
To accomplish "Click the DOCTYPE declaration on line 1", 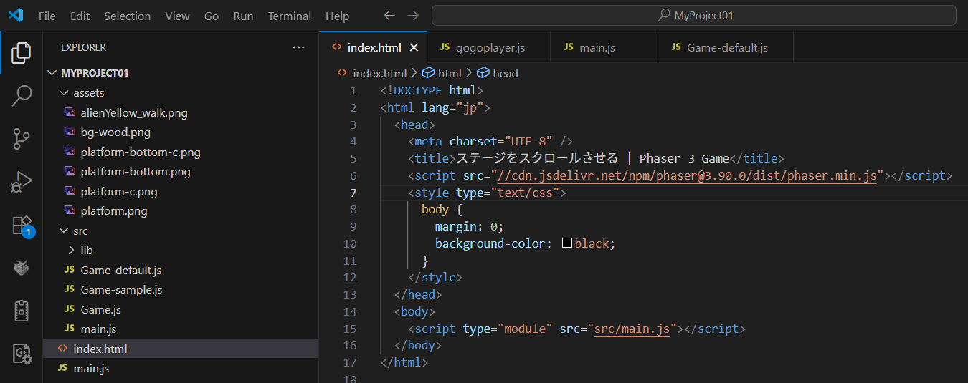I will 432,90.
